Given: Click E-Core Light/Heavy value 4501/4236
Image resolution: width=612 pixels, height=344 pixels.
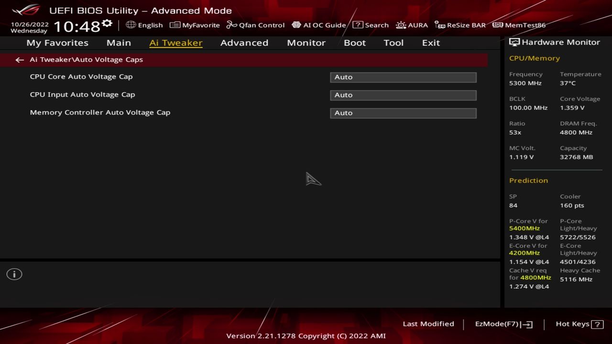Looking at the screenshot, I should tap(578, 262).
